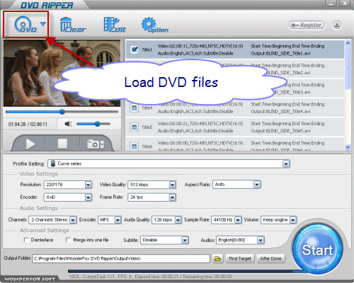
Task: Uncheck the Title1 checkbox
Action: tap(135, 50)
